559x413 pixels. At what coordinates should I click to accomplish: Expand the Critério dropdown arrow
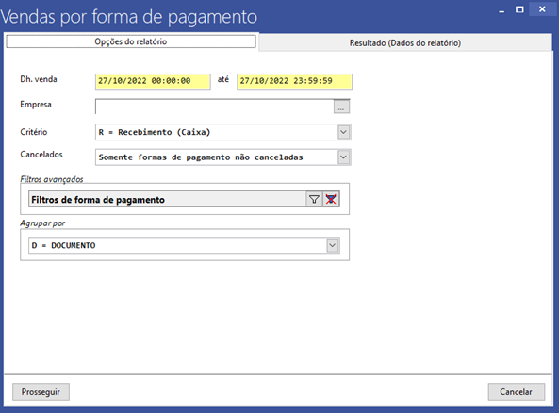[x=344, y=132]
